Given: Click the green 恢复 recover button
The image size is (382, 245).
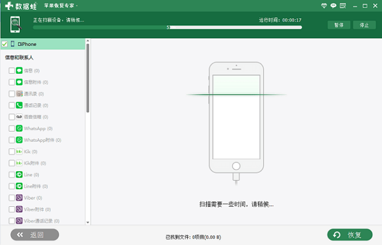Looking at the screenshot, I should pos(350,235).
